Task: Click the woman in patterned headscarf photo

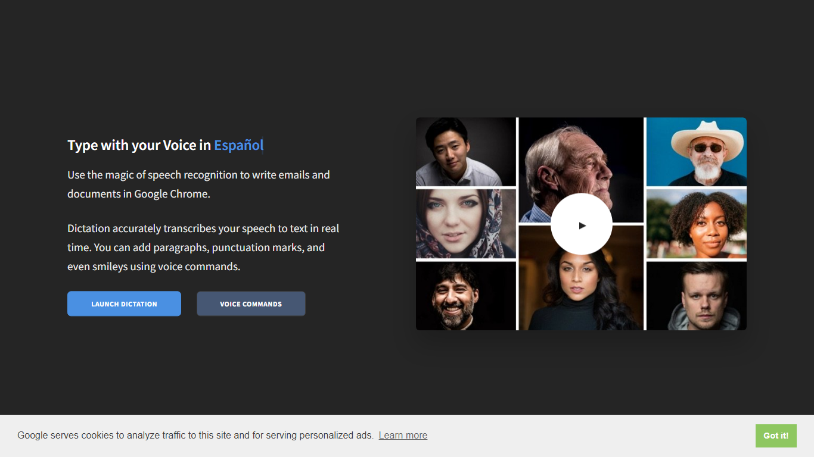Action: 465,223
